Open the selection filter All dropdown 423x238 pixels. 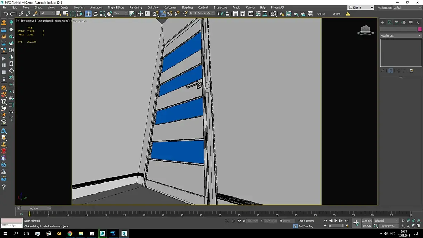pyautogui.click(x=47, y=14)
